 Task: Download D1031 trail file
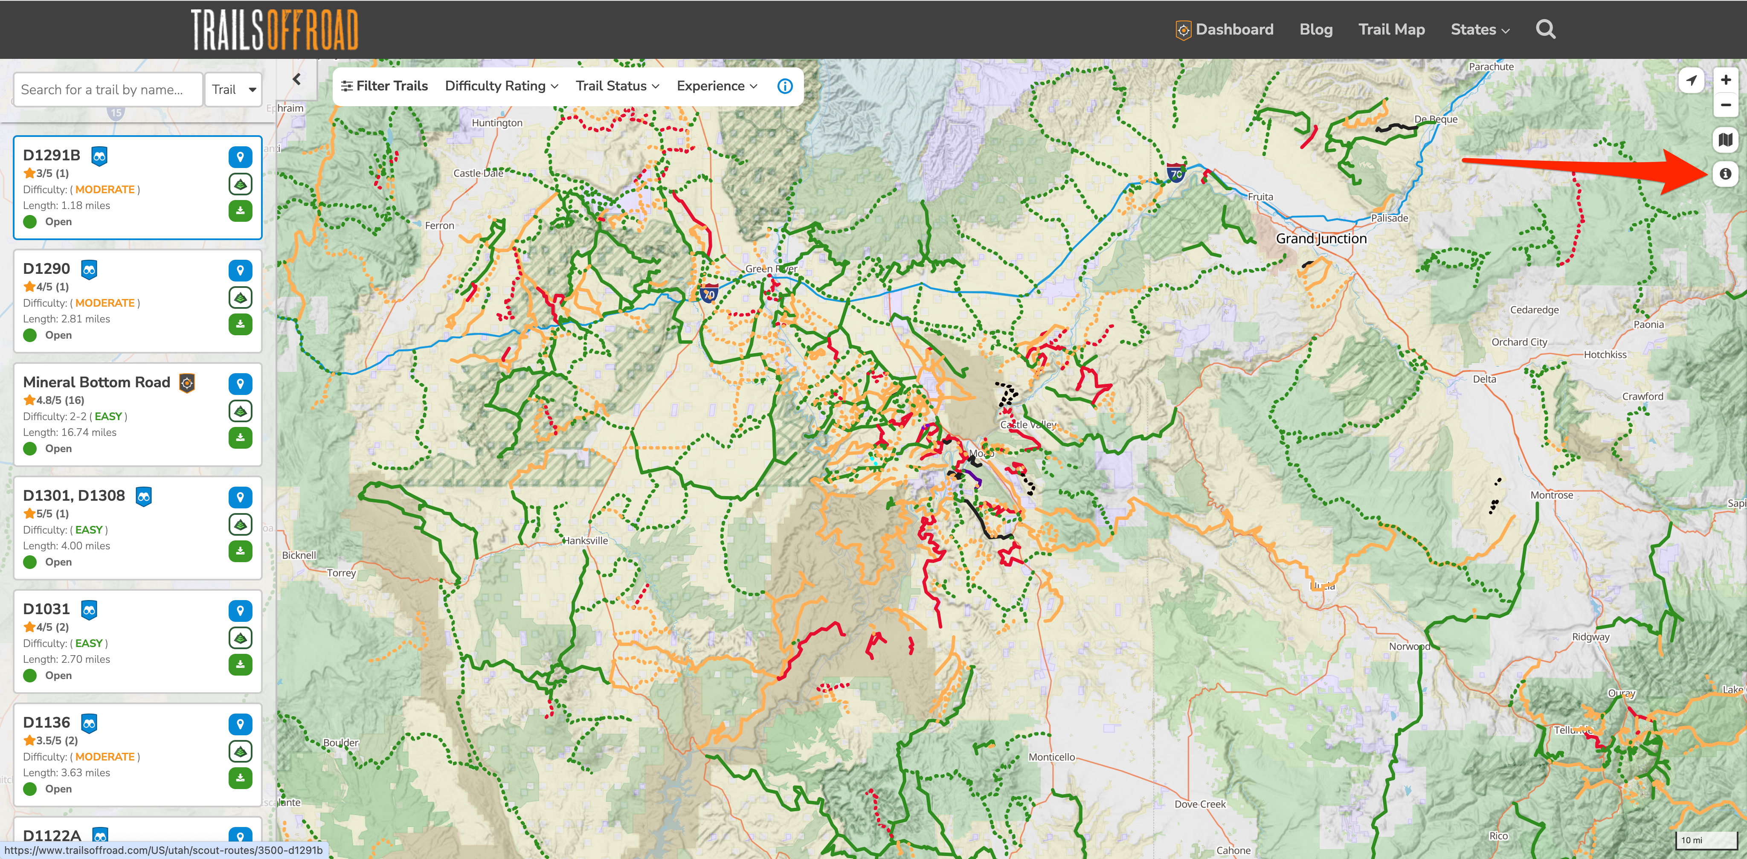[240, 665]
